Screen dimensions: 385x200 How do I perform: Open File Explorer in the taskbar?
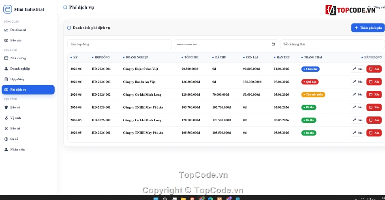(183, 198)
